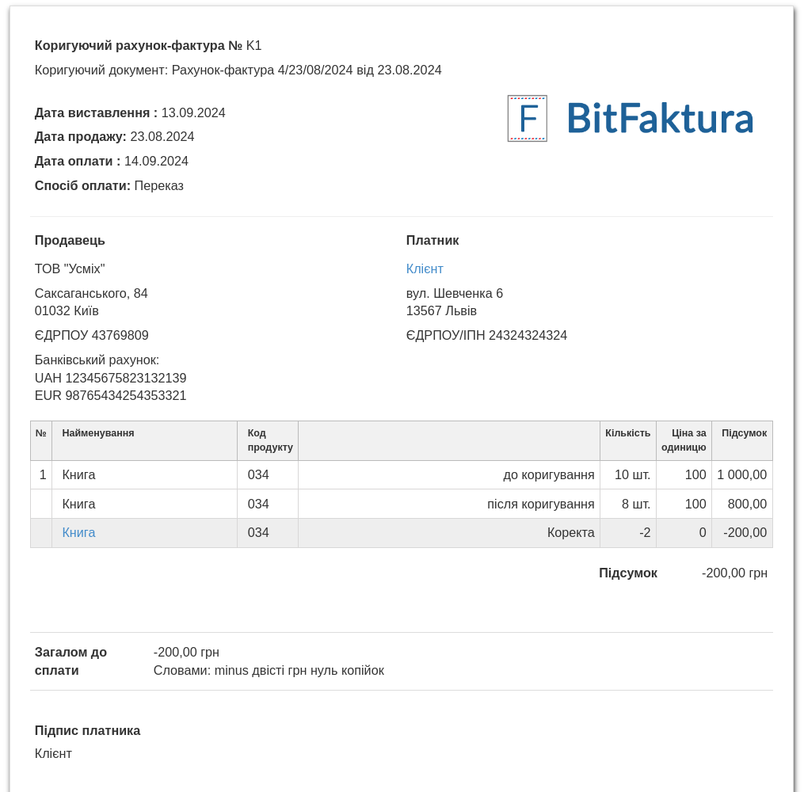Screen dimensions: 804x792
Task: Click the Кількість column header
Action: 627,433
